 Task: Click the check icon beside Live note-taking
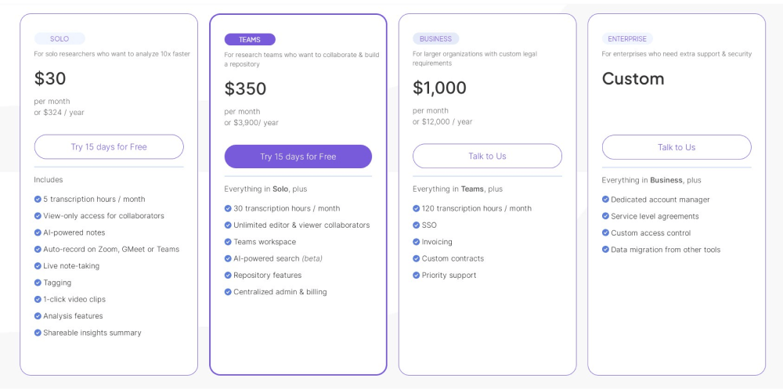[x=38, y=266]
